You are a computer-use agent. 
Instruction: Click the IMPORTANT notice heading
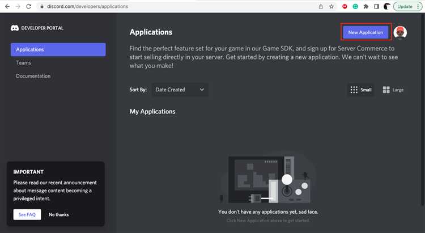click(28, 172)
